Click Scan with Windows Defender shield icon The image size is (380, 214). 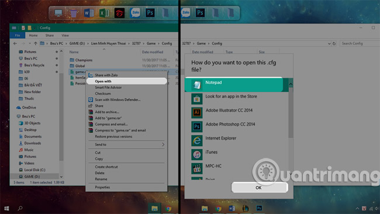pos(91,99)
